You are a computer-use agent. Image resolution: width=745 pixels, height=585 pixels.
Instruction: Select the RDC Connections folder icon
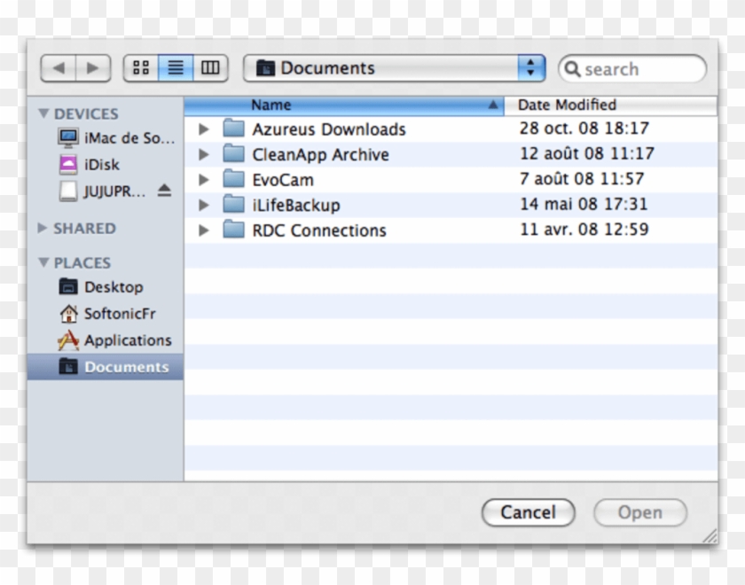pyautogui.click(x=234, y=229)
